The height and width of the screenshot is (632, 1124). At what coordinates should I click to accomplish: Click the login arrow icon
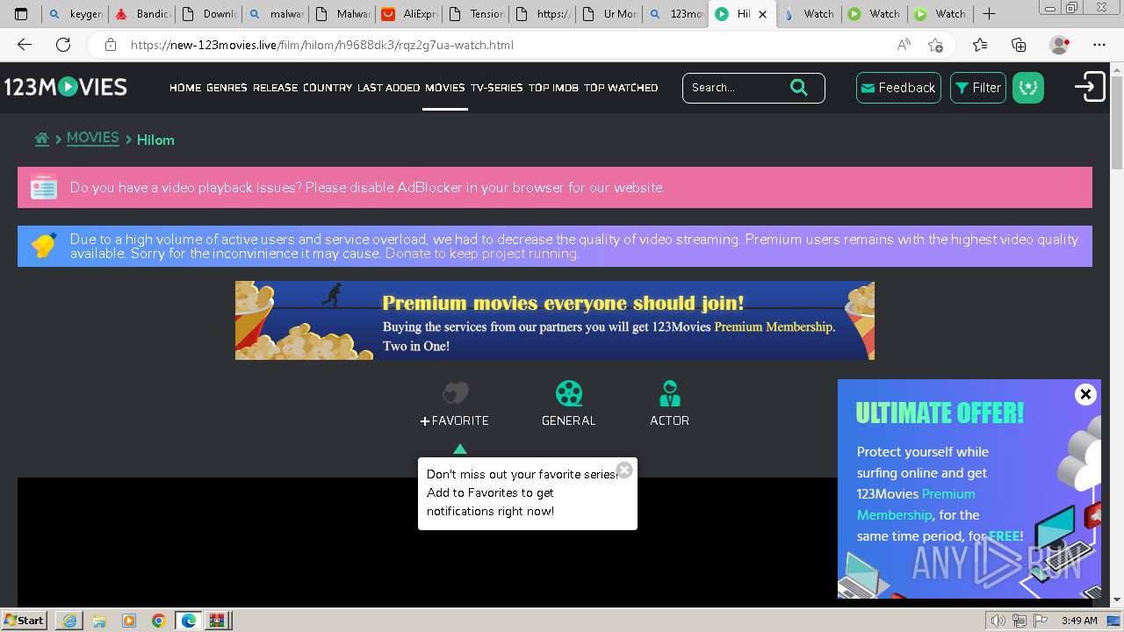1090,87
